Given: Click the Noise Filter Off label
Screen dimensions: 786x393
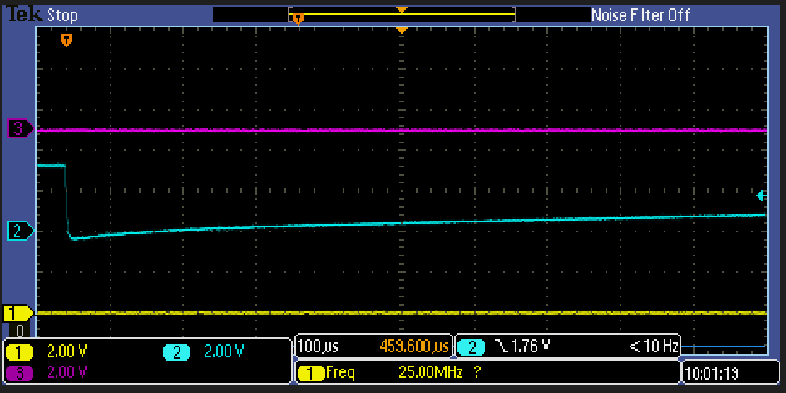Looking at the screenshot, I should click(x=640, y=15).
